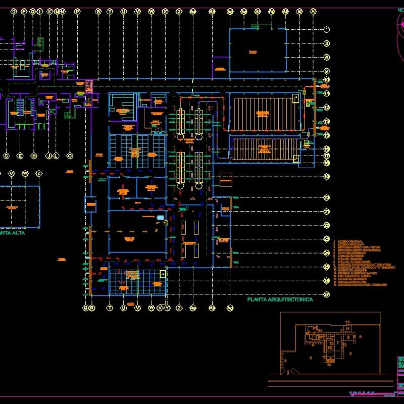The width and height of the screenshot is (404, 404).
Task: Click grid circle 11 on the right side
Action: pyautogui.click(x=328, y=93)
